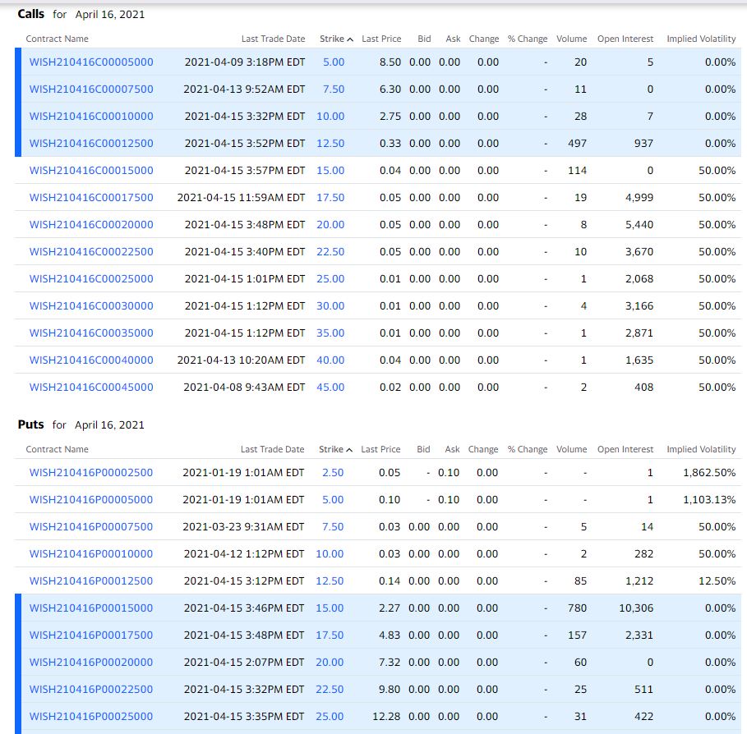Click the 2.50 strike in Puts table

pyautogui.click(x=333, y=472)
